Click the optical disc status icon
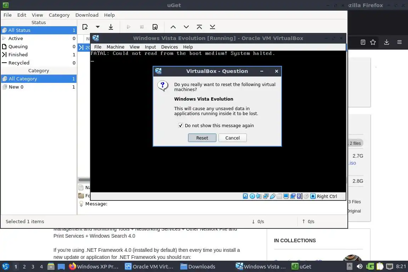This screenshot has height=272, width=408. click(253, 196)
